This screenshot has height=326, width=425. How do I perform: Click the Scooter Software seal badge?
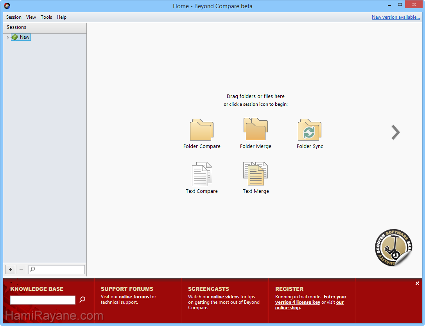394,248
